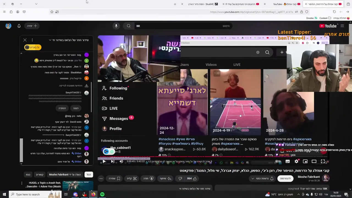
Task: Click the YouTube search magnifier button
Action: coord(128,26)
